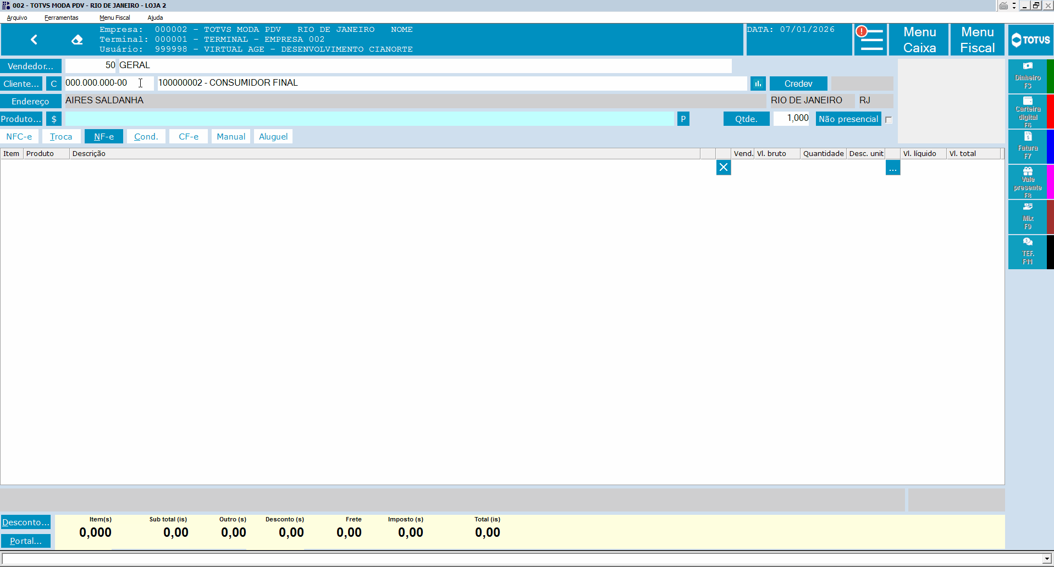
Task: Click the Descrição column header
Action: coord(385,154)
